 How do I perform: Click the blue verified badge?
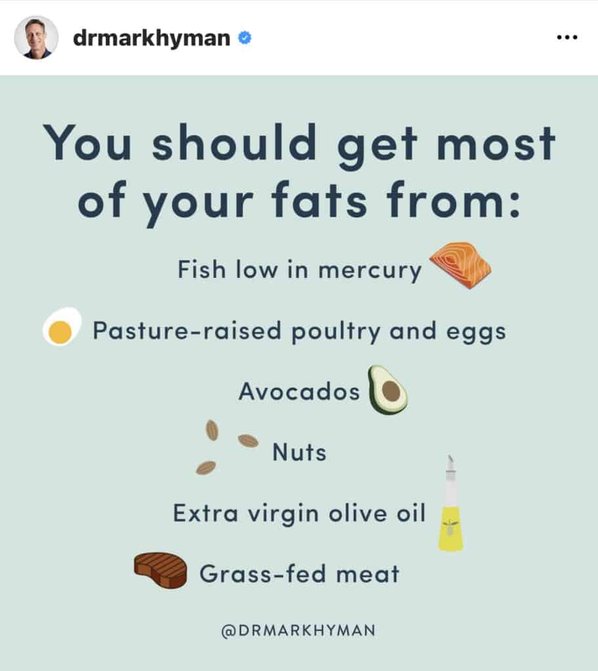[x=245, y=39]
